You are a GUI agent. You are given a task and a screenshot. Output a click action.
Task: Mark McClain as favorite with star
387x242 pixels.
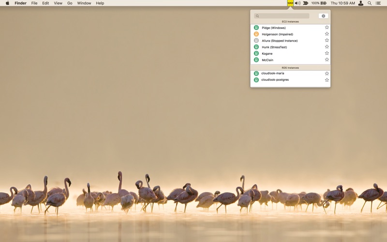tap(327, 60)
